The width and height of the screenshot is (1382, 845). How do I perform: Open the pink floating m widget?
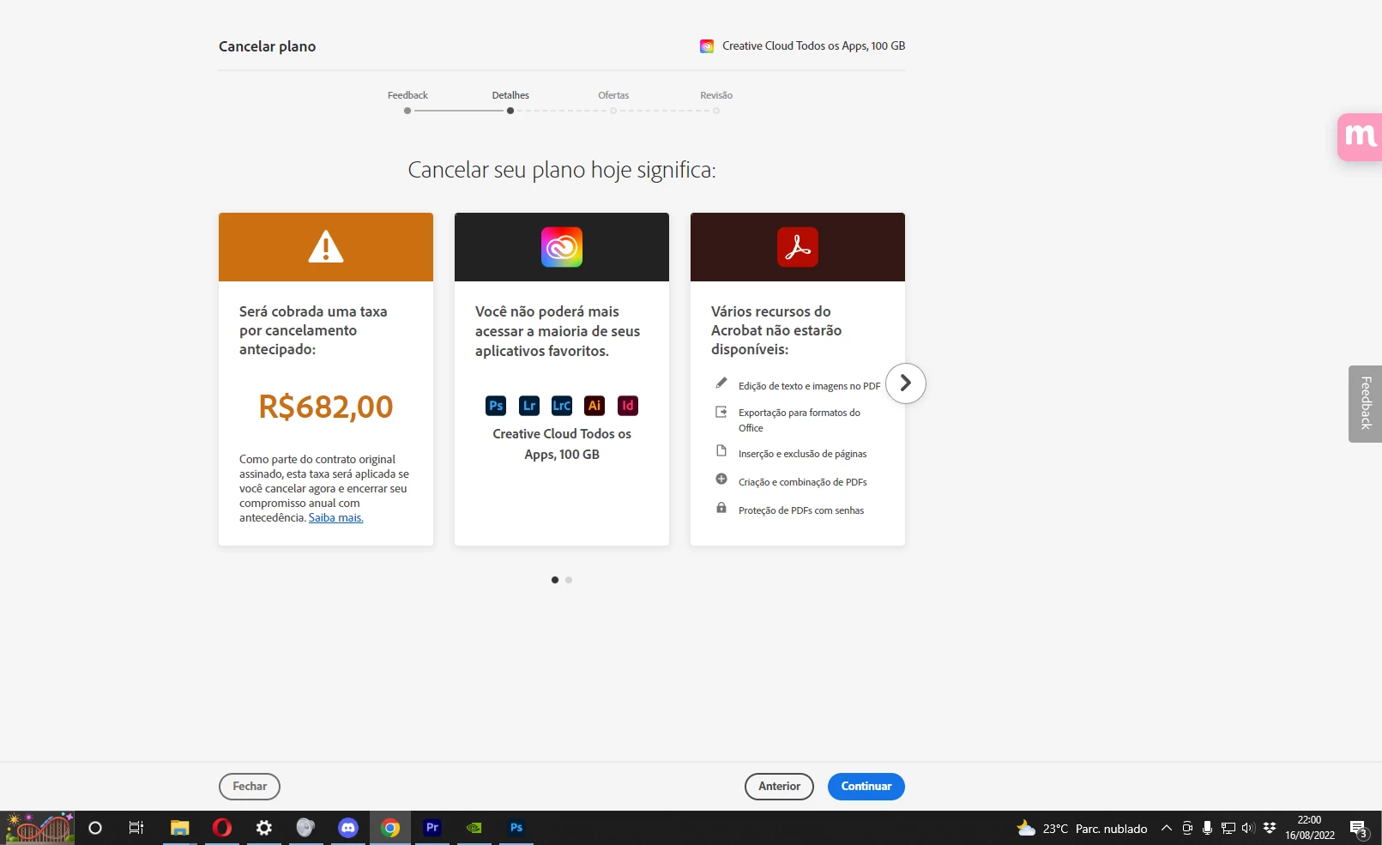(x=1360, y=137)
